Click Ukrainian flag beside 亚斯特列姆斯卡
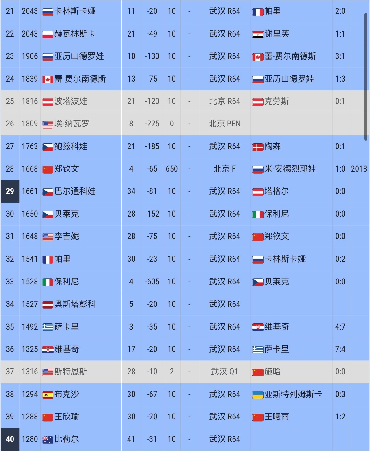The width and height of the screenshot is (370, 451). tap(258, 395)
